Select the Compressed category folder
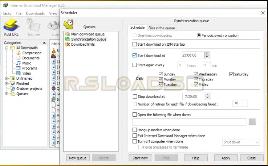This screenshot has height=166, width=268. coord(32,53)
